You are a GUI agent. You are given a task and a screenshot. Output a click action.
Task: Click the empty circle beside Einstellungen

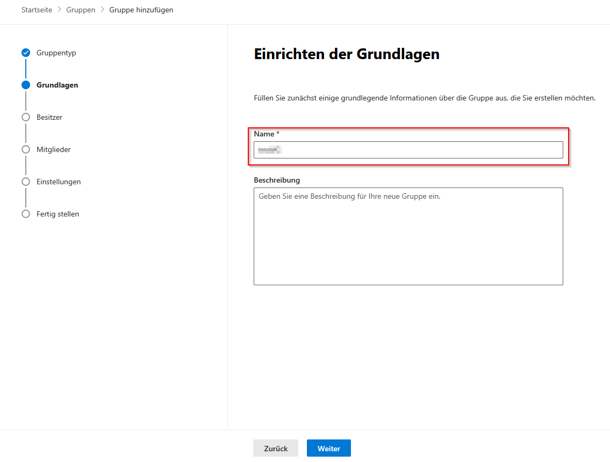click(x=26, y=182)
